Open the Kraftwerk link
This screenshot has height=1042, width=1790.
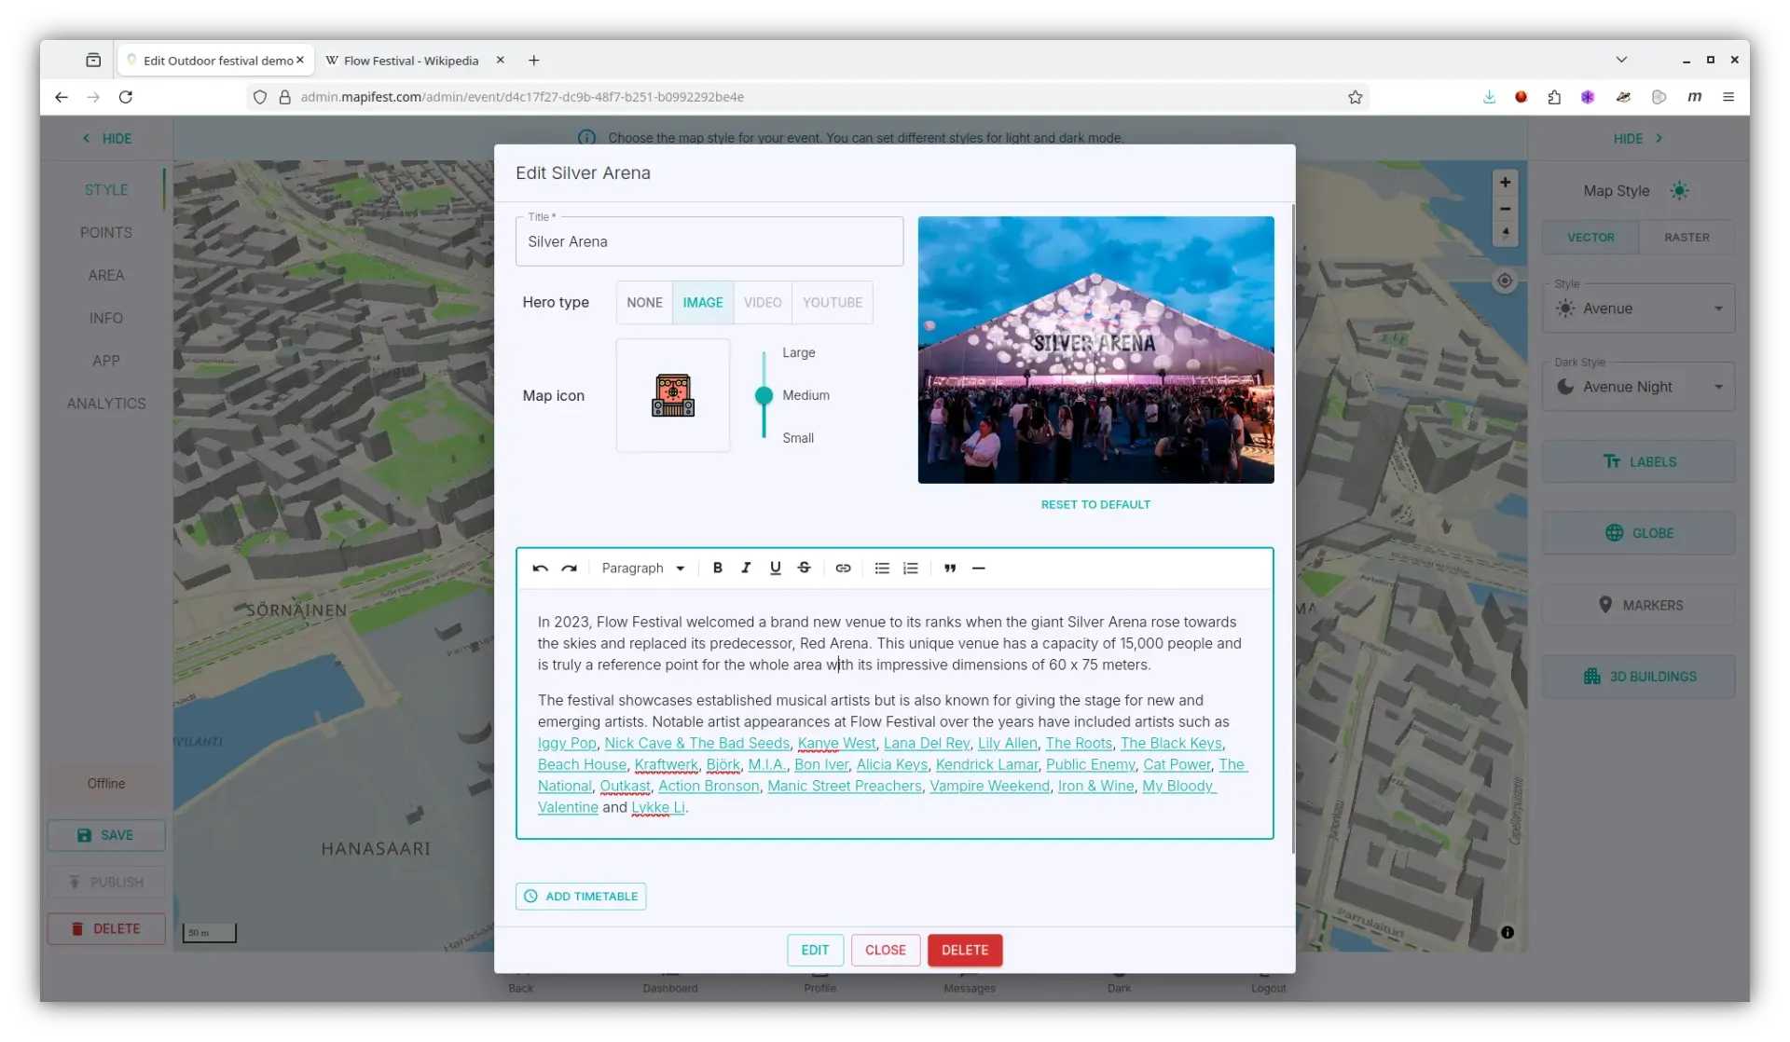(x=666, y=764)
